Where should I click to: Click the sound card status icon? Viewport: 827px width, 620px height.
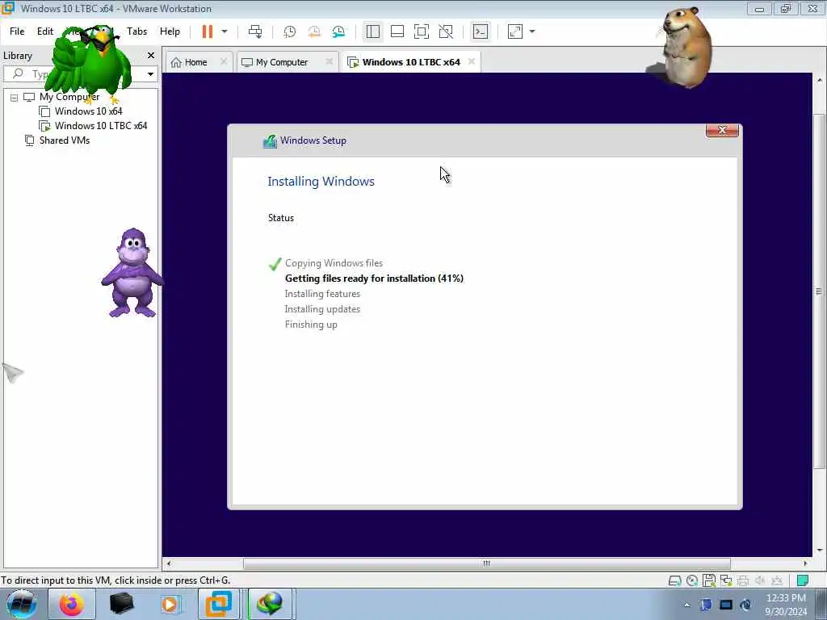[x=760, y=580]
